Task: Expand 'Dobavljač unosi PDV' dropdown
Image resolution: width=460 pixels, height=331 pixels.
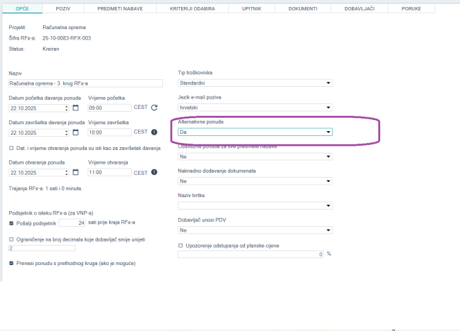Action: tap(255, 230)
